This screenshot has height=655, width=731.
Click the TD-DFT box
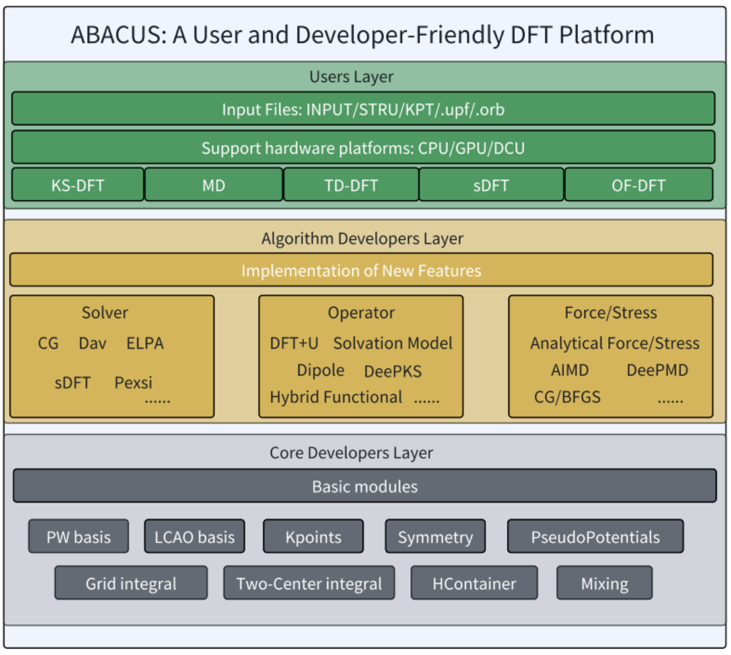click(x=351, y=185)
